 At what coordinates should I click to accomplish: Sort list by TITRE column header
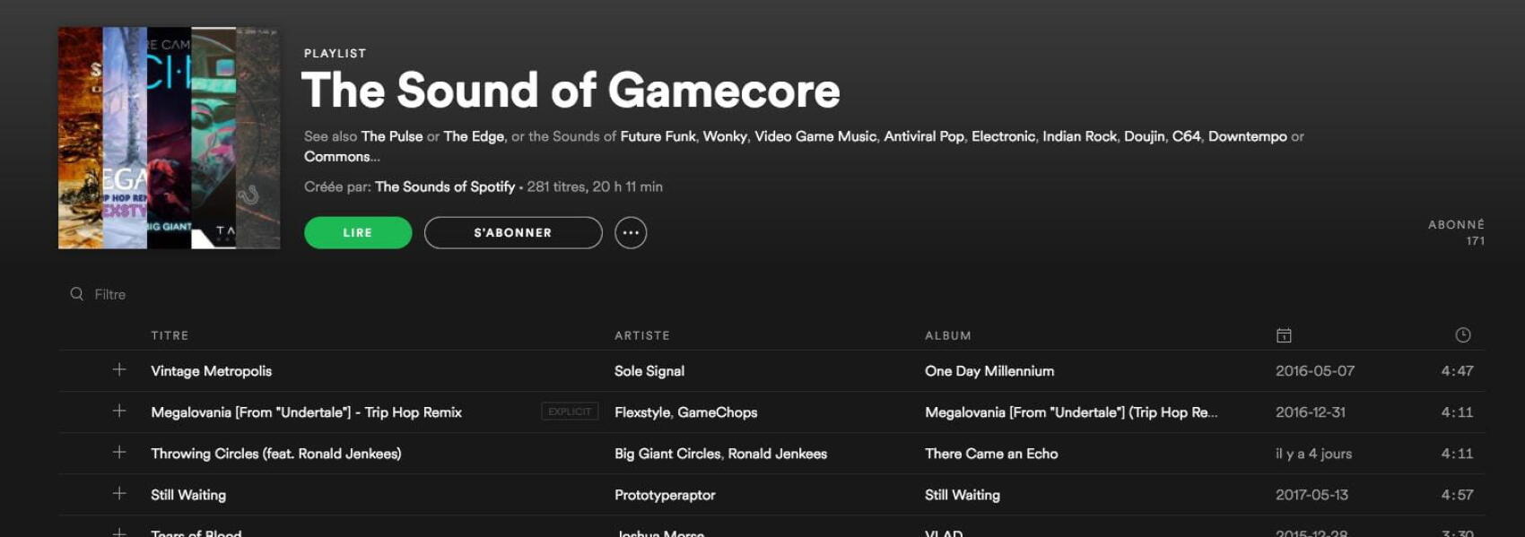170,335
